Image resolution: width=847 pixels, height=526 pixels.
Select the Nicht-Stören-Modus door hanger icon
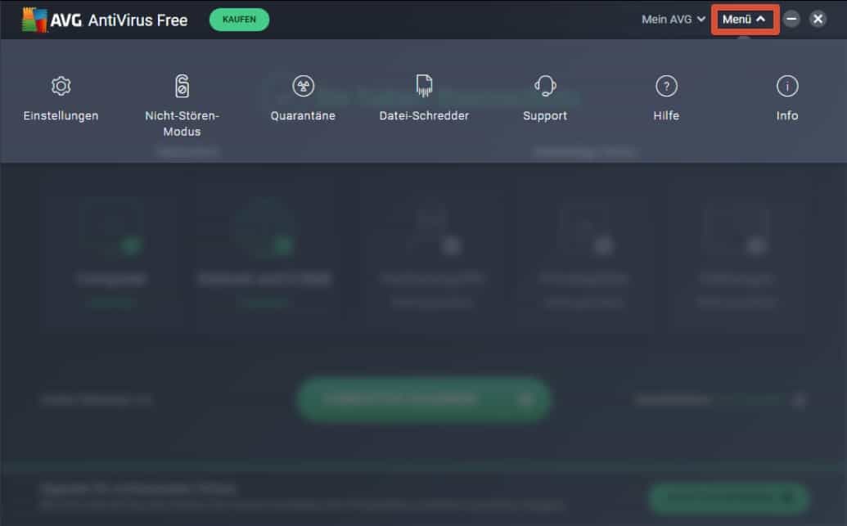[182, 86]
